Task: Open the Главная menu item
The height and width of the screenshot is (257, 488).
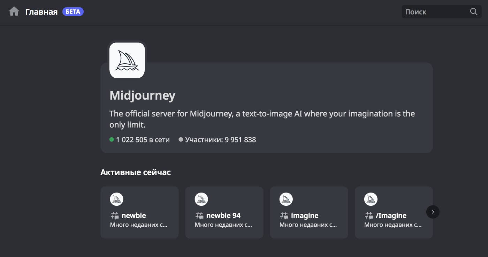Action: click(41, 11)
